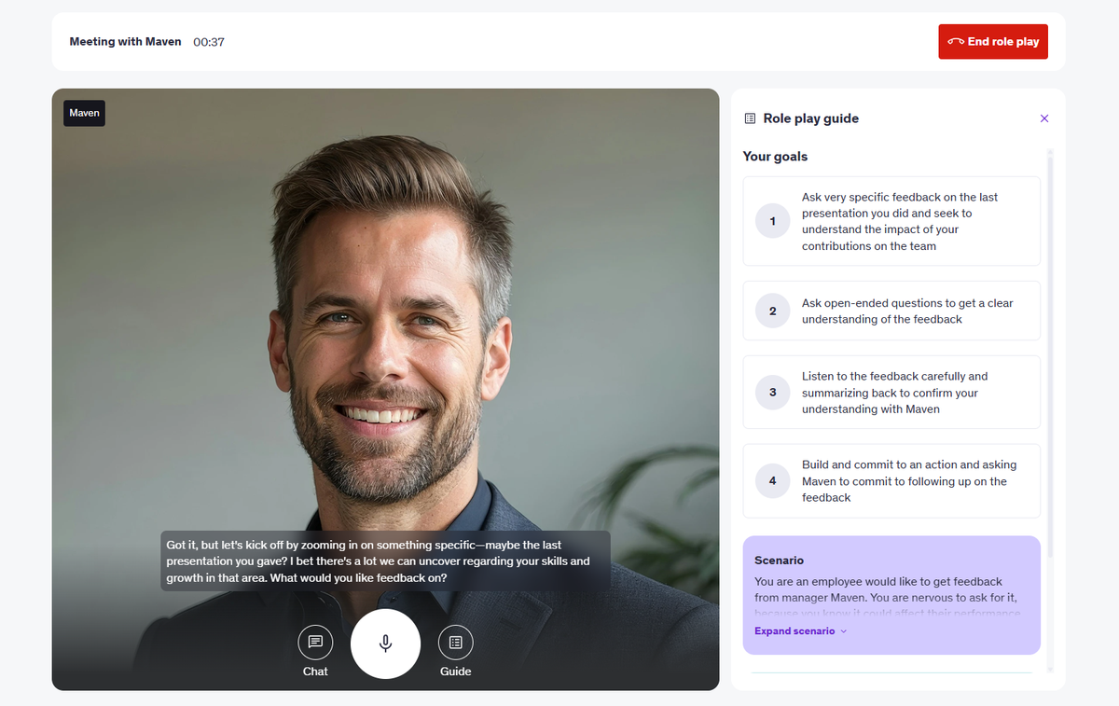Screen dimensions: 1119x706
Task: Select the goal card about open-ended questions
Action: coord(891,311)
